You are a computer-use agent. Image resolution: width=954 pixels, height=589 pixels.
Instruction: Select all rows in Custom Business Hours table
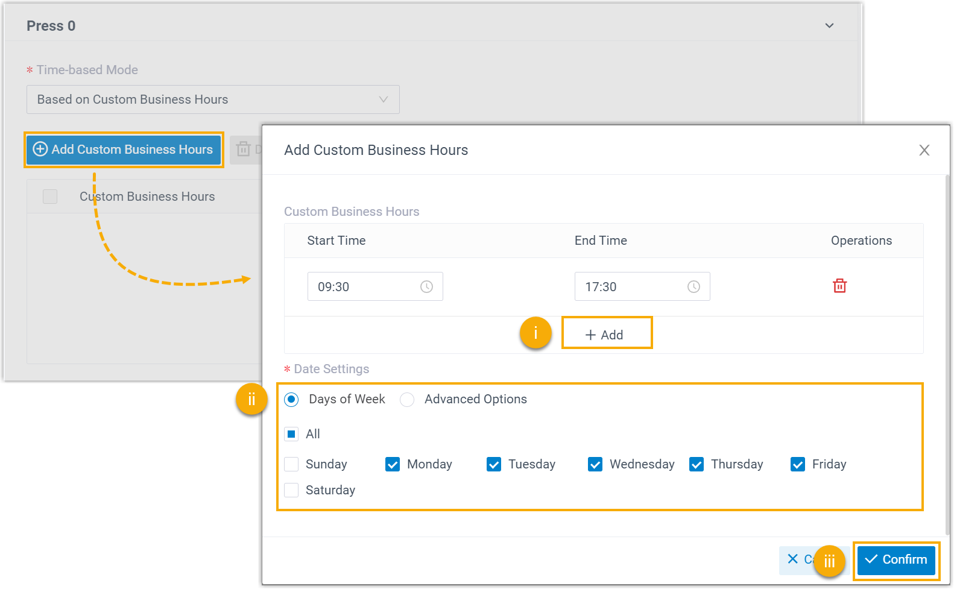click(x=50, y=197)
